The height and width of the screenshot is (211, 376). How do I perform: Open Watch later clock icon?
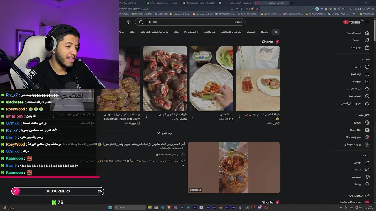(367, 96)
